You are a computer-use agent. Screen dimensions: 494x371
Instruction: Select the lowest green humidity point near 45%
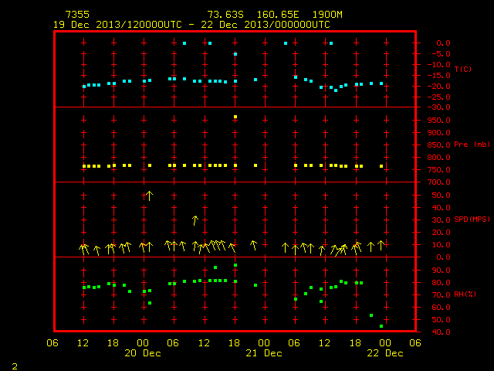click(x=381, y=326)
